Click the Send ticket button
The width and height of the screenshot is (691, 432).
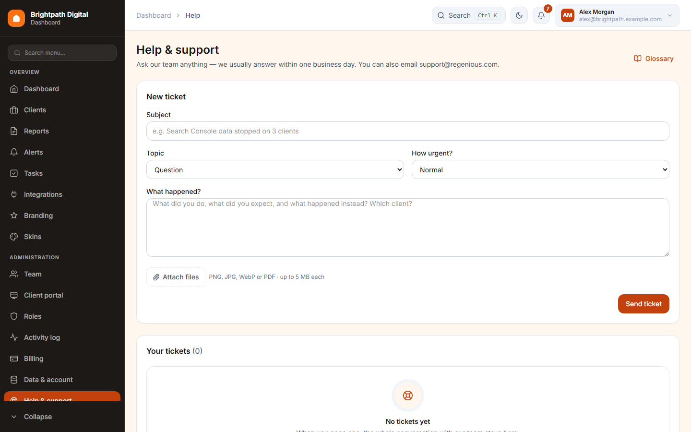[643, 304]
